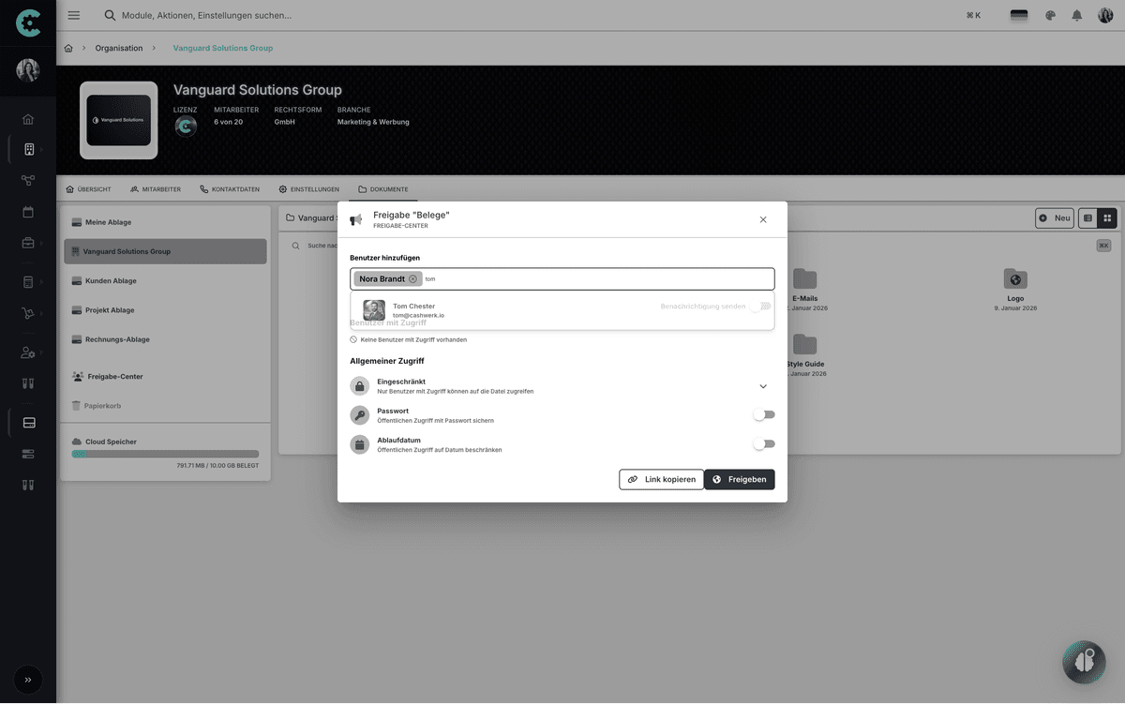This screenshot has width=1125, height=704.
Task: Open the briefcase module in the sidebar
Action: [28, 241]
